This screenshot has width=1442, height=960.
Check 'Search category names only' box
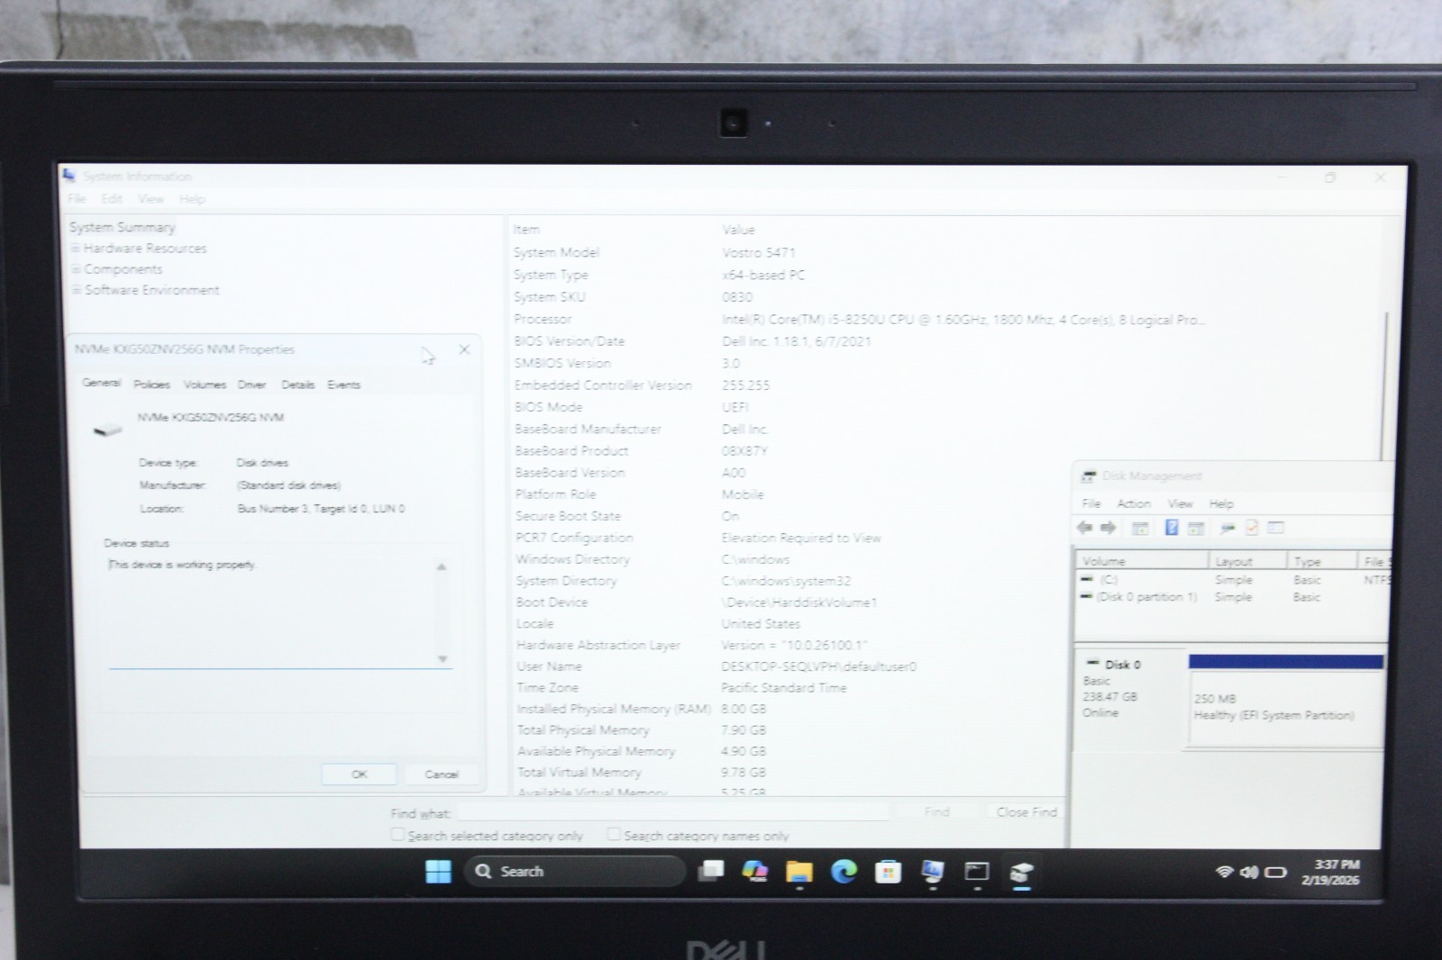click(x=614, y=835)
